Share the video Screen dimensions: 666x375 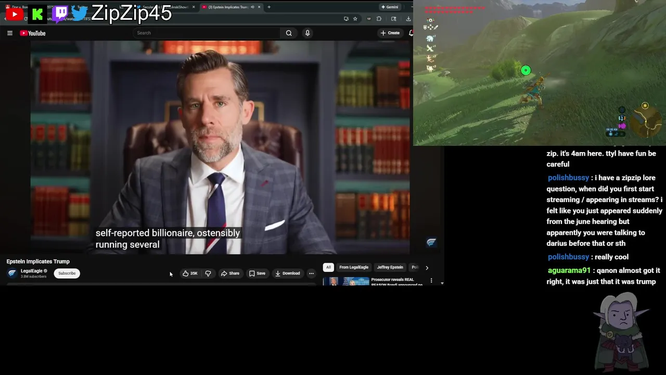coord(230,273)
